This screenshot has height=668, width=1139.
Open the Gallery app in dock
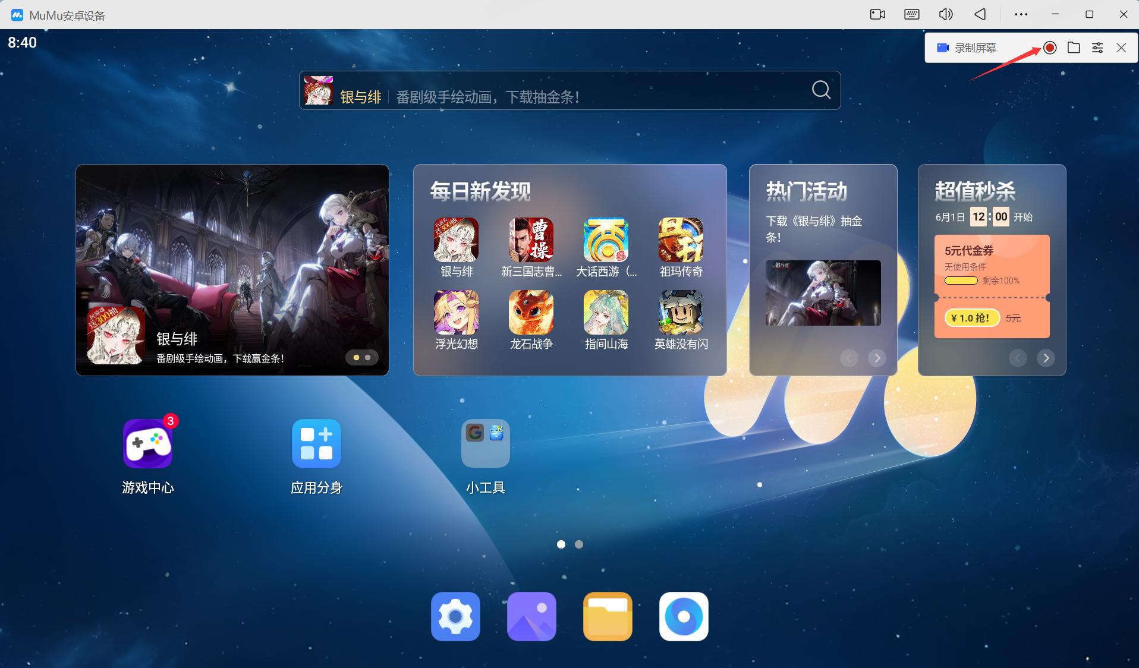click(531, 616)
